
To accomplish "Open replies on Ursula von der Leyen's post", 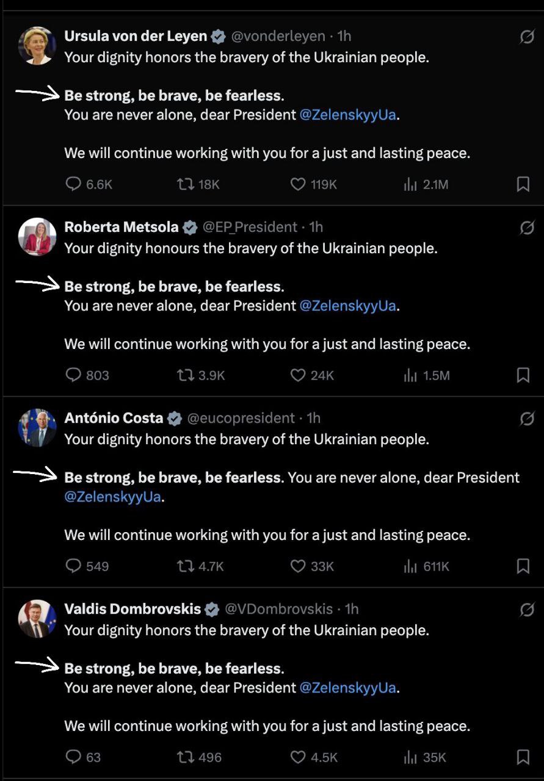I will (x=89, y=184).
